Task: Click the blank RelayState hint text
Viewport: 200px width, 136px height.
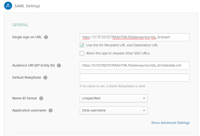Action: (x=112, y=86)
